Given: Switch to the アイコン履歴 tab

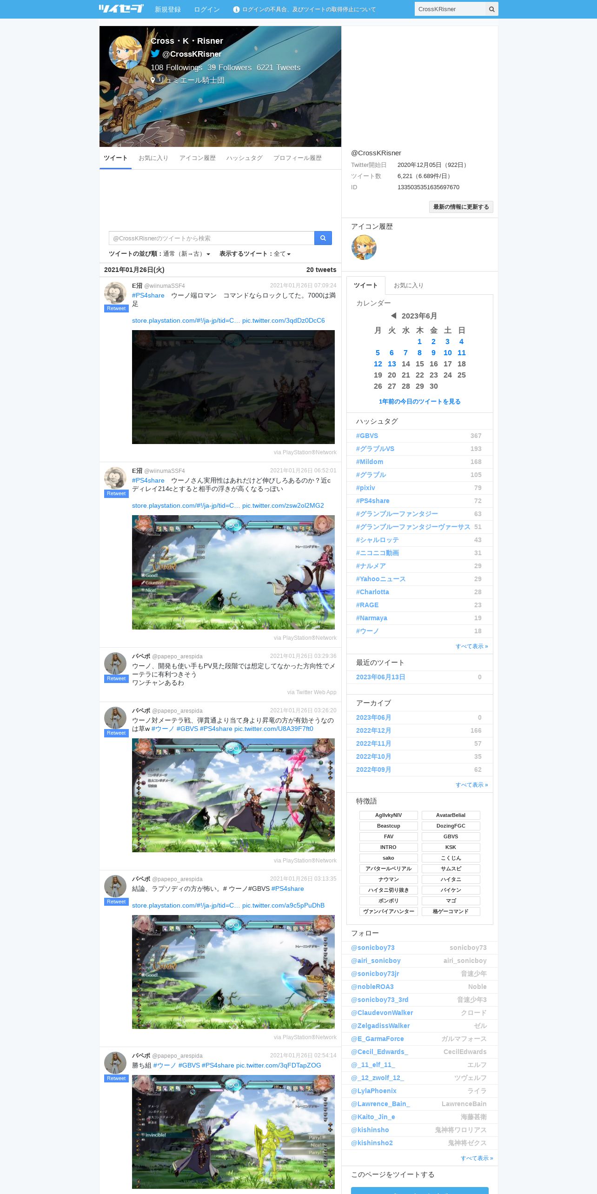Looking at the screenshot, I should coord(198,158).
